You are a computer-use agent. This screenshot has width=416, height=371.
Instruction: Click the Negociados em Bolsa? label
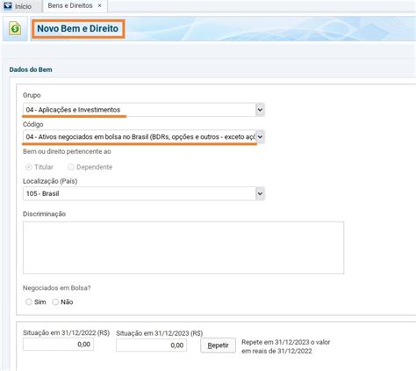(x=57, y=288)
